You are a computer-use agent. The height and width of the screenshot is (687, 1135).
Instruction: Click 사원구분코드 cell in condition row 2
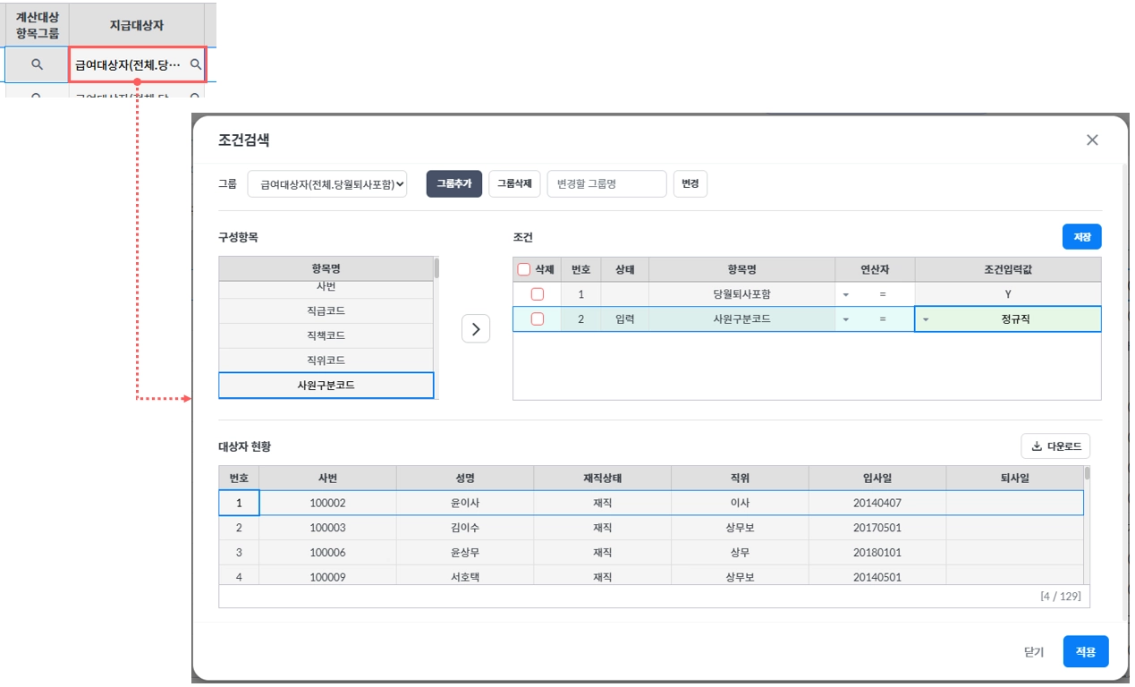742,319
